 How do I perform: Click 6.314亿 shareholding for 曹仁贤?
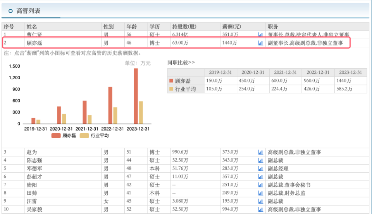[x=180, y=35]
